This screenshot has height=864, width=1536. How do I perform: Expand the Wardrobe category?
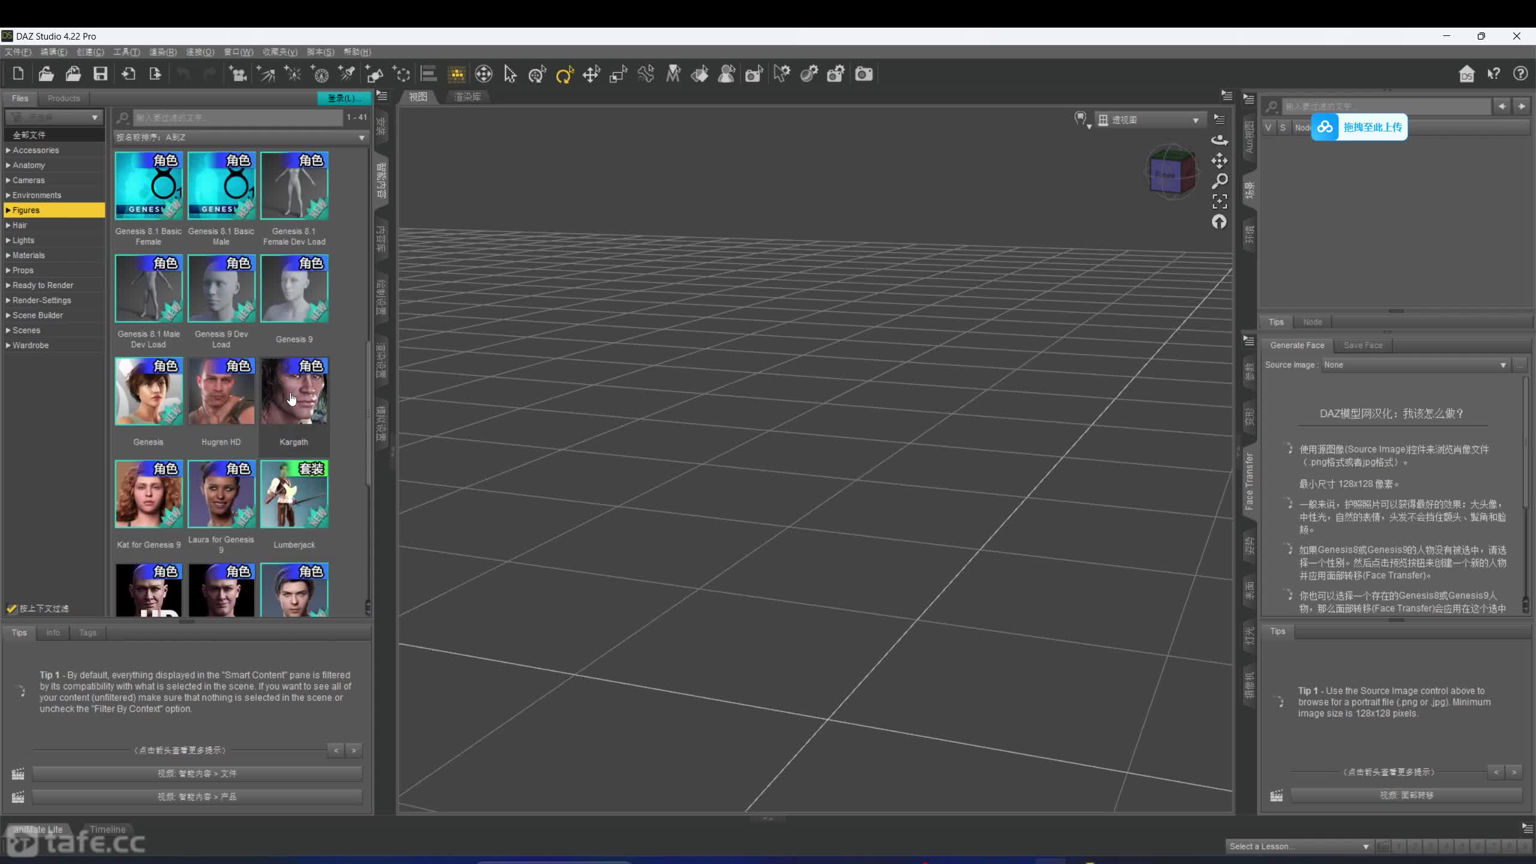(x=8, y=345)
